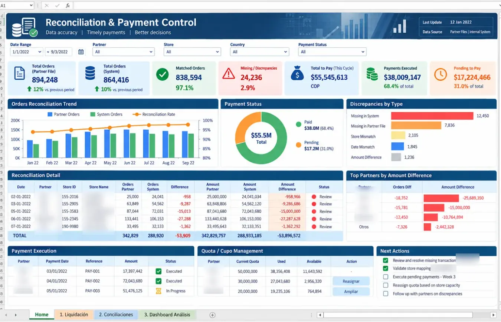
Task: Uncheck Review and resolve missing transactions
Action: coord(386,260)
